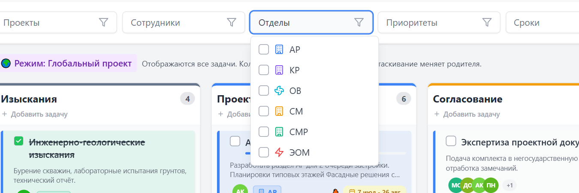The image size is (579, 193).
Task: Add a task in the Изыскания column
Action: pyautogui.click(x=35, y=114)
